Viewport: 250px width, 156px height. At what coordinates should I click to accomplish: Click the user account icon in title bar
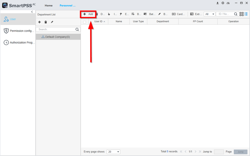(x=217, y=3)
